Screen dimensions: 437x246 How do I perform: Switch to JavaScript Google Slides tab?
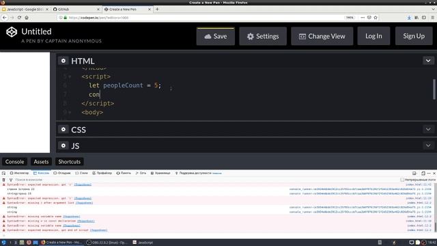tap(25, 9)
